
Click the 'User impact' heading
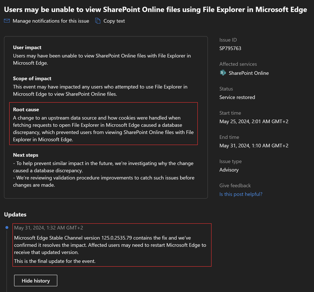(27, 47)
